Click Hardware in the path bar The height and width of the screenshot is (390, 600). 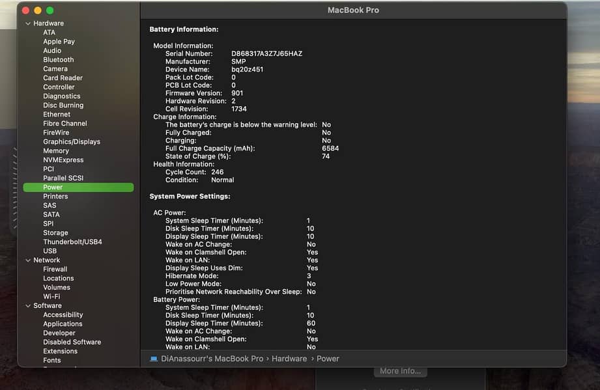coord(289,359)
